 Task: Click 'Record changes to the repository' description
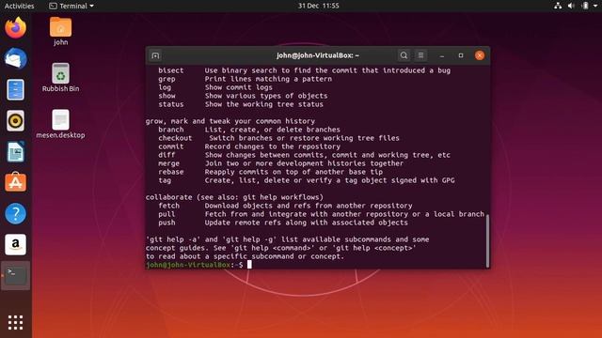(272, 146)
